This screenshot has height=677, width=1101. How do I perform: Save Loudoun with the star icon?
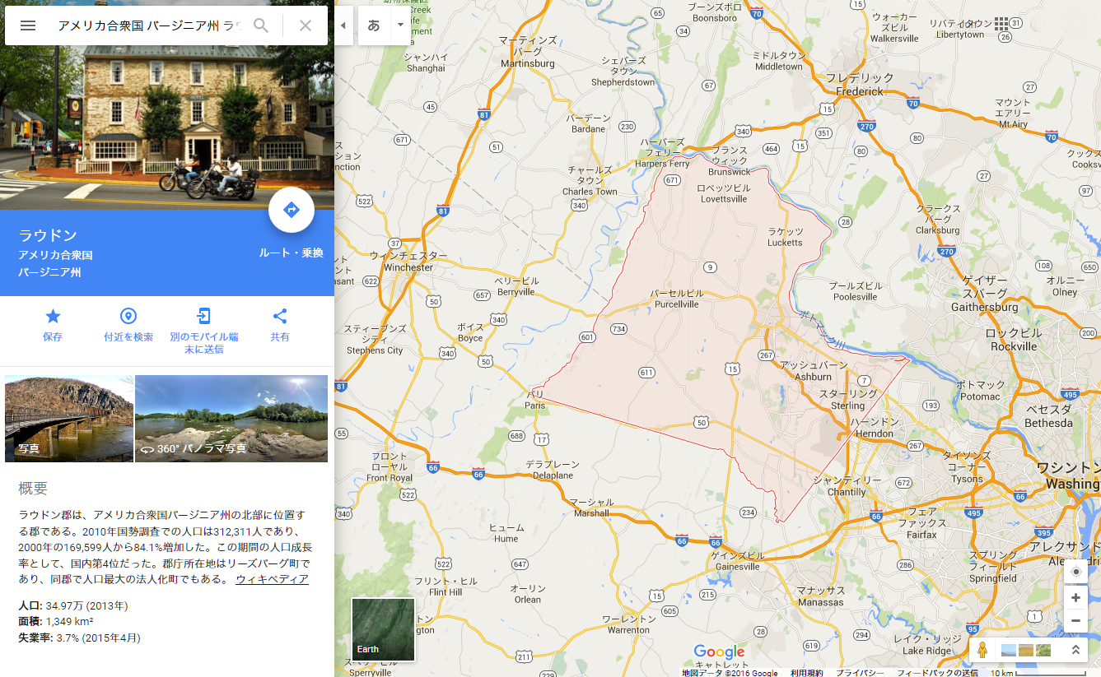[x=53, y=317]
